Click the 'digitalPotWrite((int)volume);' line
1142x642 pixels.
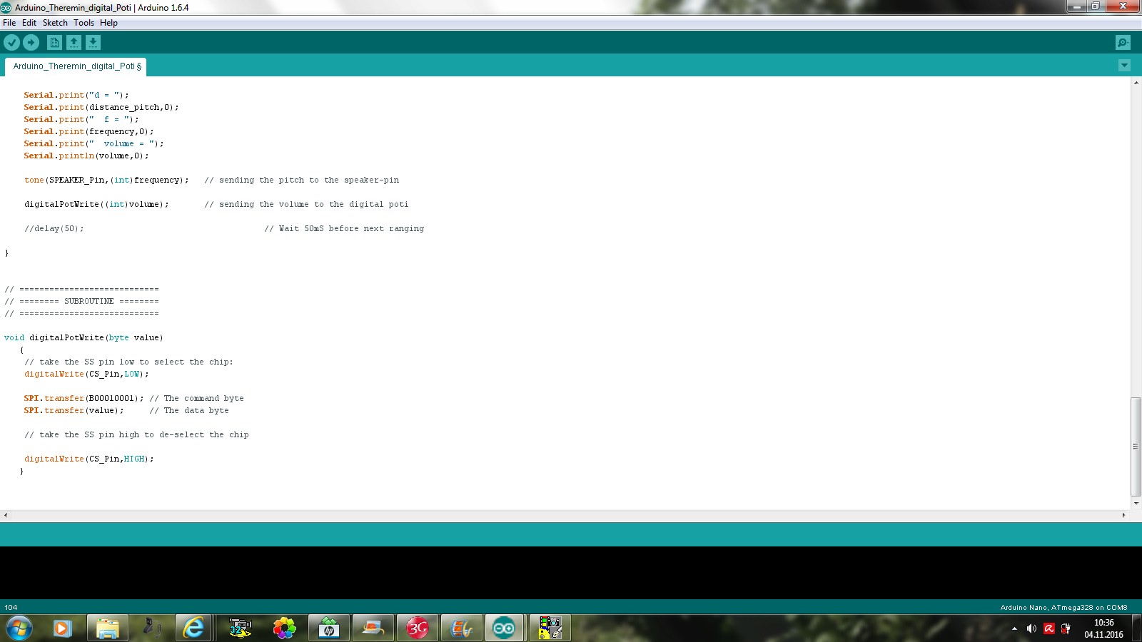tap(96, 204)
